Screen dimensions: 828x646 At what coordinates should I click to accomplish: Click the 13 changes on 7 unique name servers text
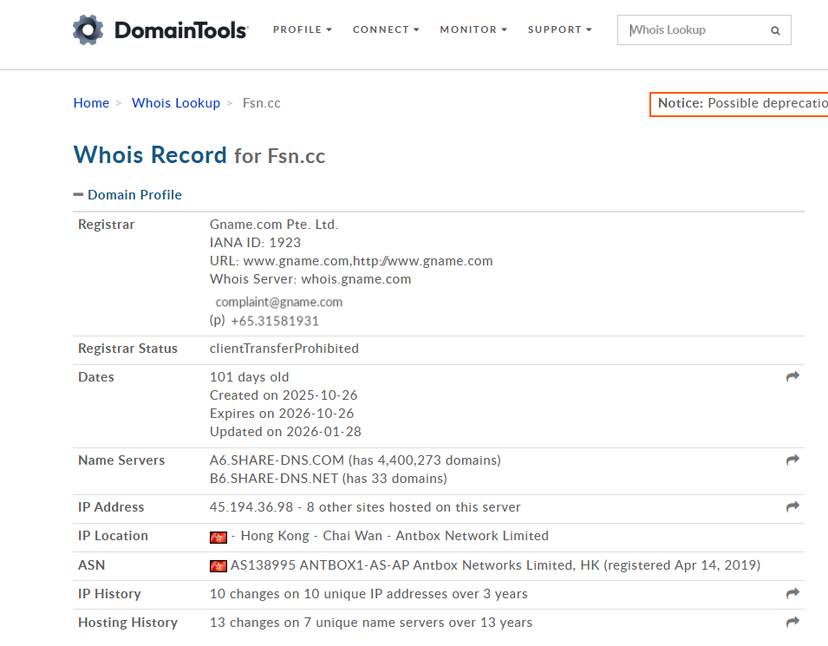371,623
